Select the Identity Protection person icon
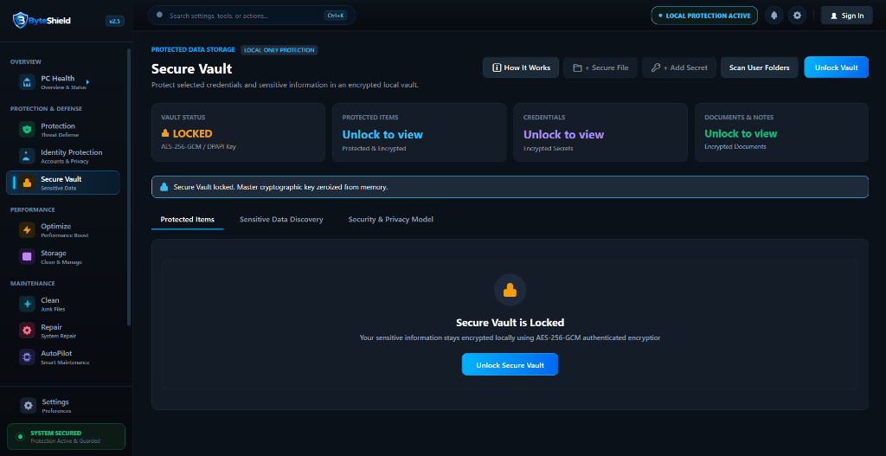Viewport: 886px width, 456px height. click(x=27, y=156)
